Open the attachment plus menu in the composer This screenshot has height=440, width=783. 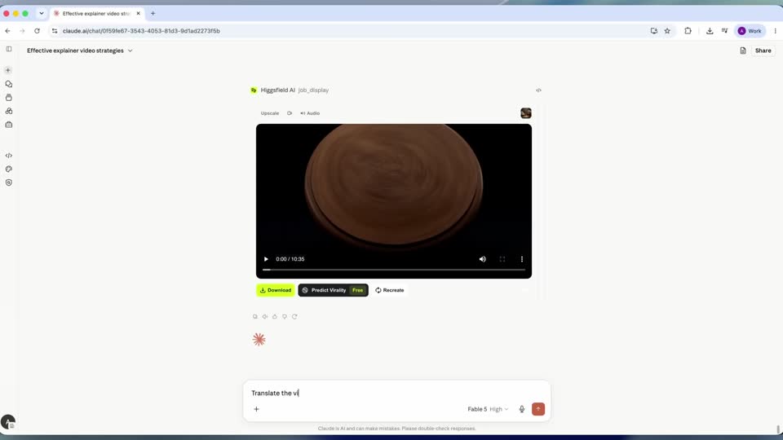257,409
